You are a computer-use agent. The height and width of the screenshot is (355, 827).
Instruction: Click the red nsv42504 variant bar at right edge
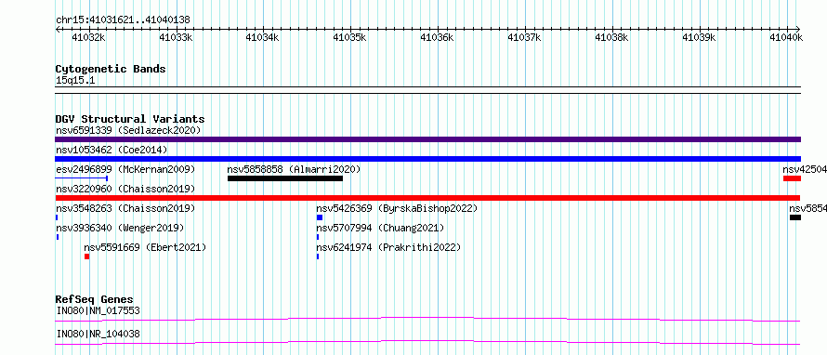pyautogui.click(x=793, y=178)
